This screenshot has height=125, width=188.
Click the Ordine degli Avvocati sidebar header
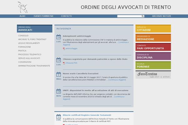[x=34, y=29]
